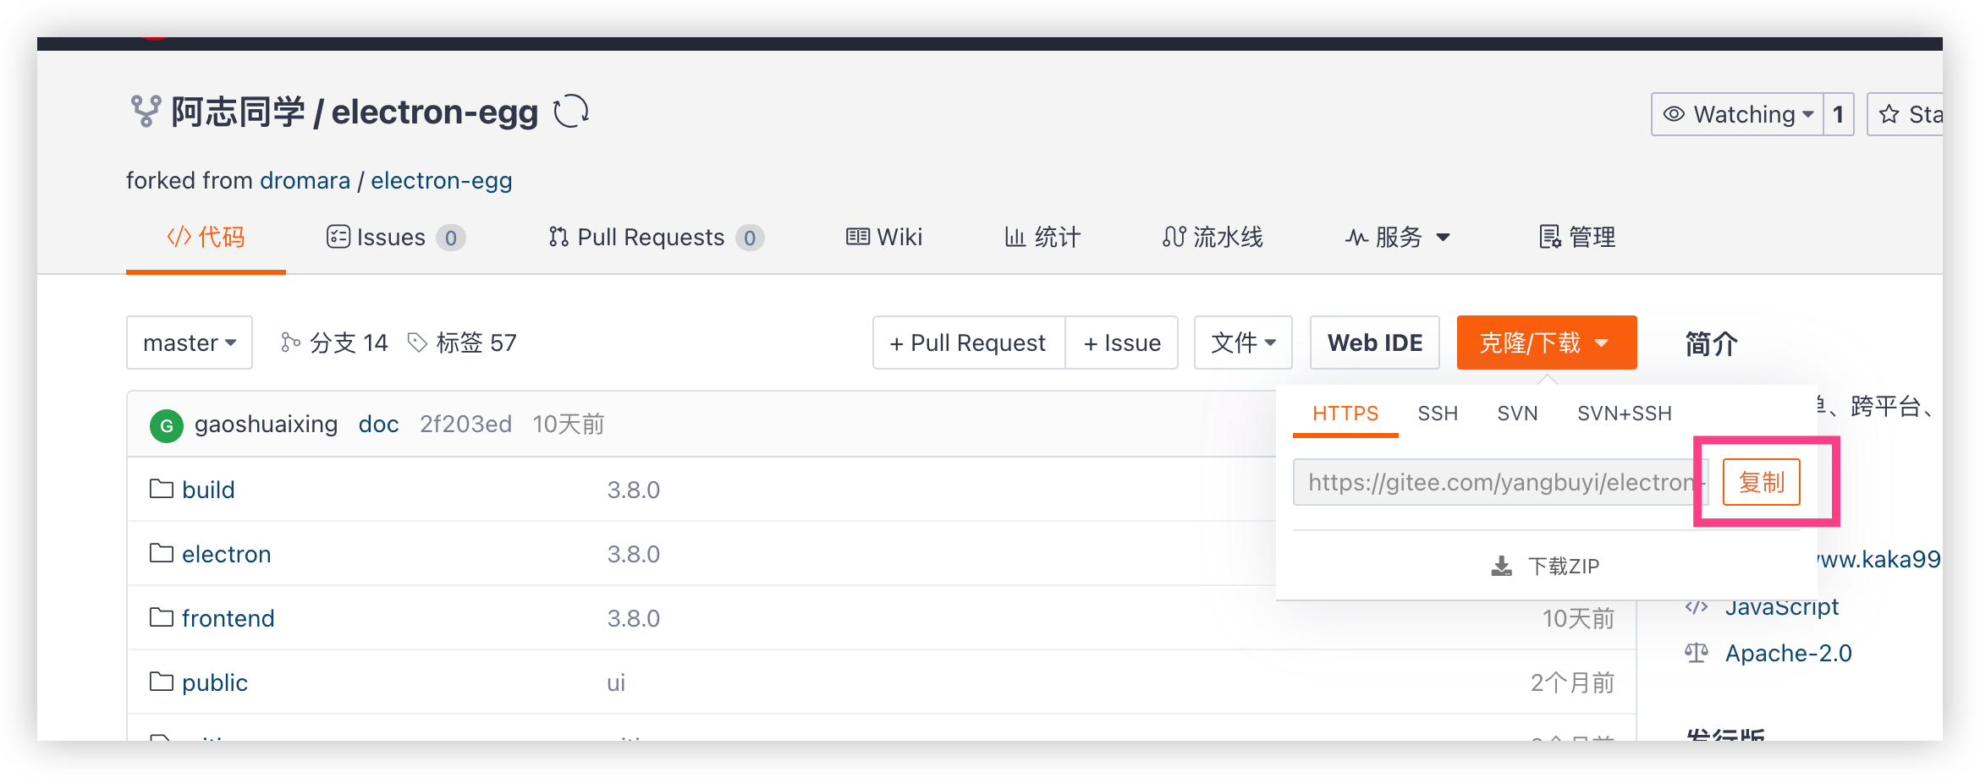The image size is (1980, 778).
Task: Click gaoshuaixing's green G avatar
Action: coord(167,425)
